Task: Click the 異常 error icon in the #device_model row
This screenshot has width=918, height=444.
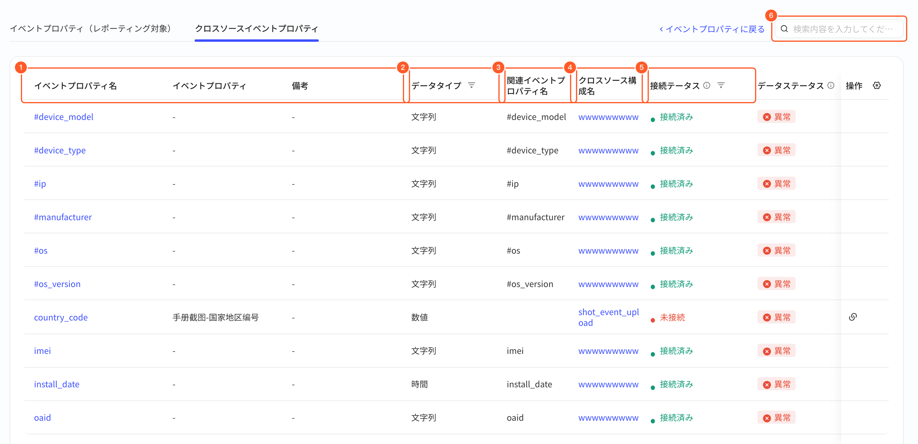Action: [767, 117]
